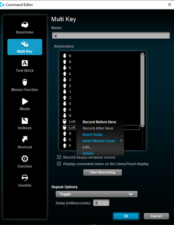Image resolution: width=174 pixels, height=225 pixels.
Task: Select the first 6 key-down row
Action: pos(101,68)
